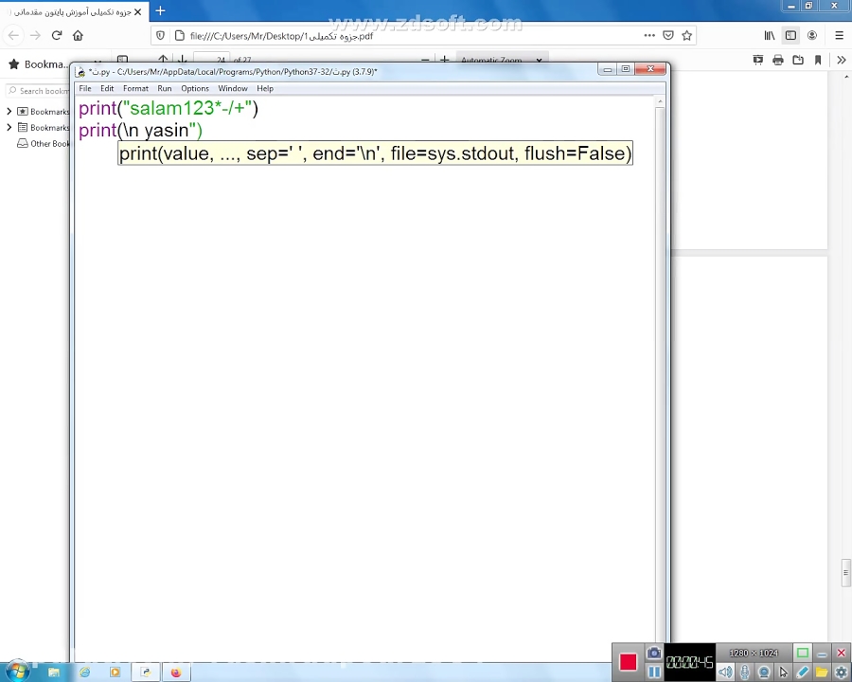This screenshot has width=852, height=682.
Task: Open PDF viewer tools chevron menu
Action: (842, 60)
